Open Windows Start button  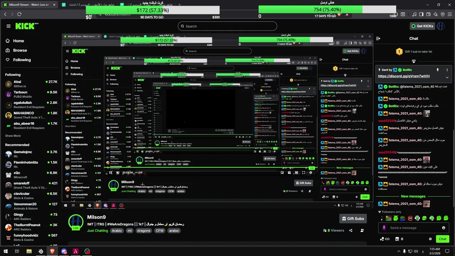click(x=6, y=251)
